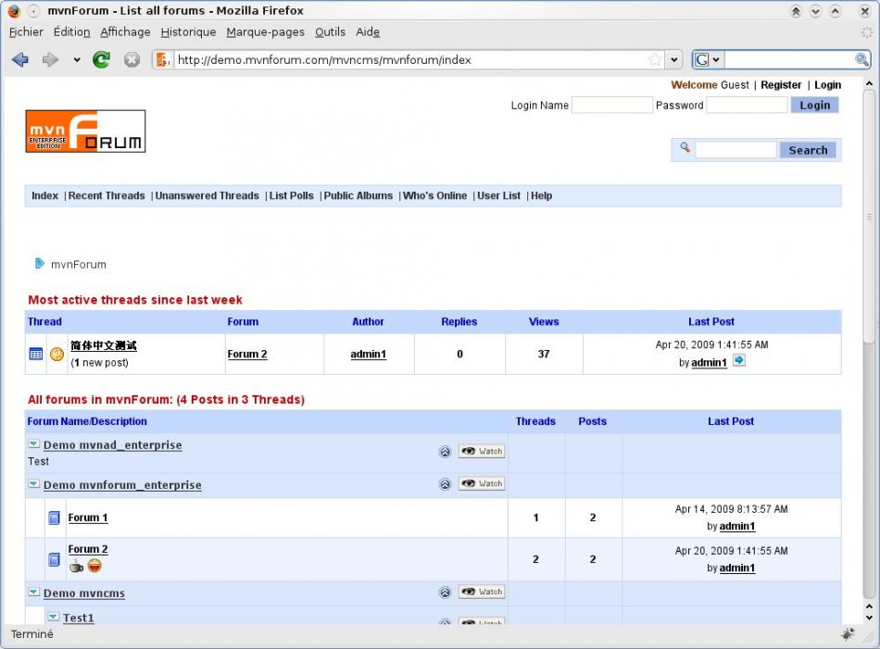Collapse the Demo mvnad_enterprise category triangle

[33, 443]
